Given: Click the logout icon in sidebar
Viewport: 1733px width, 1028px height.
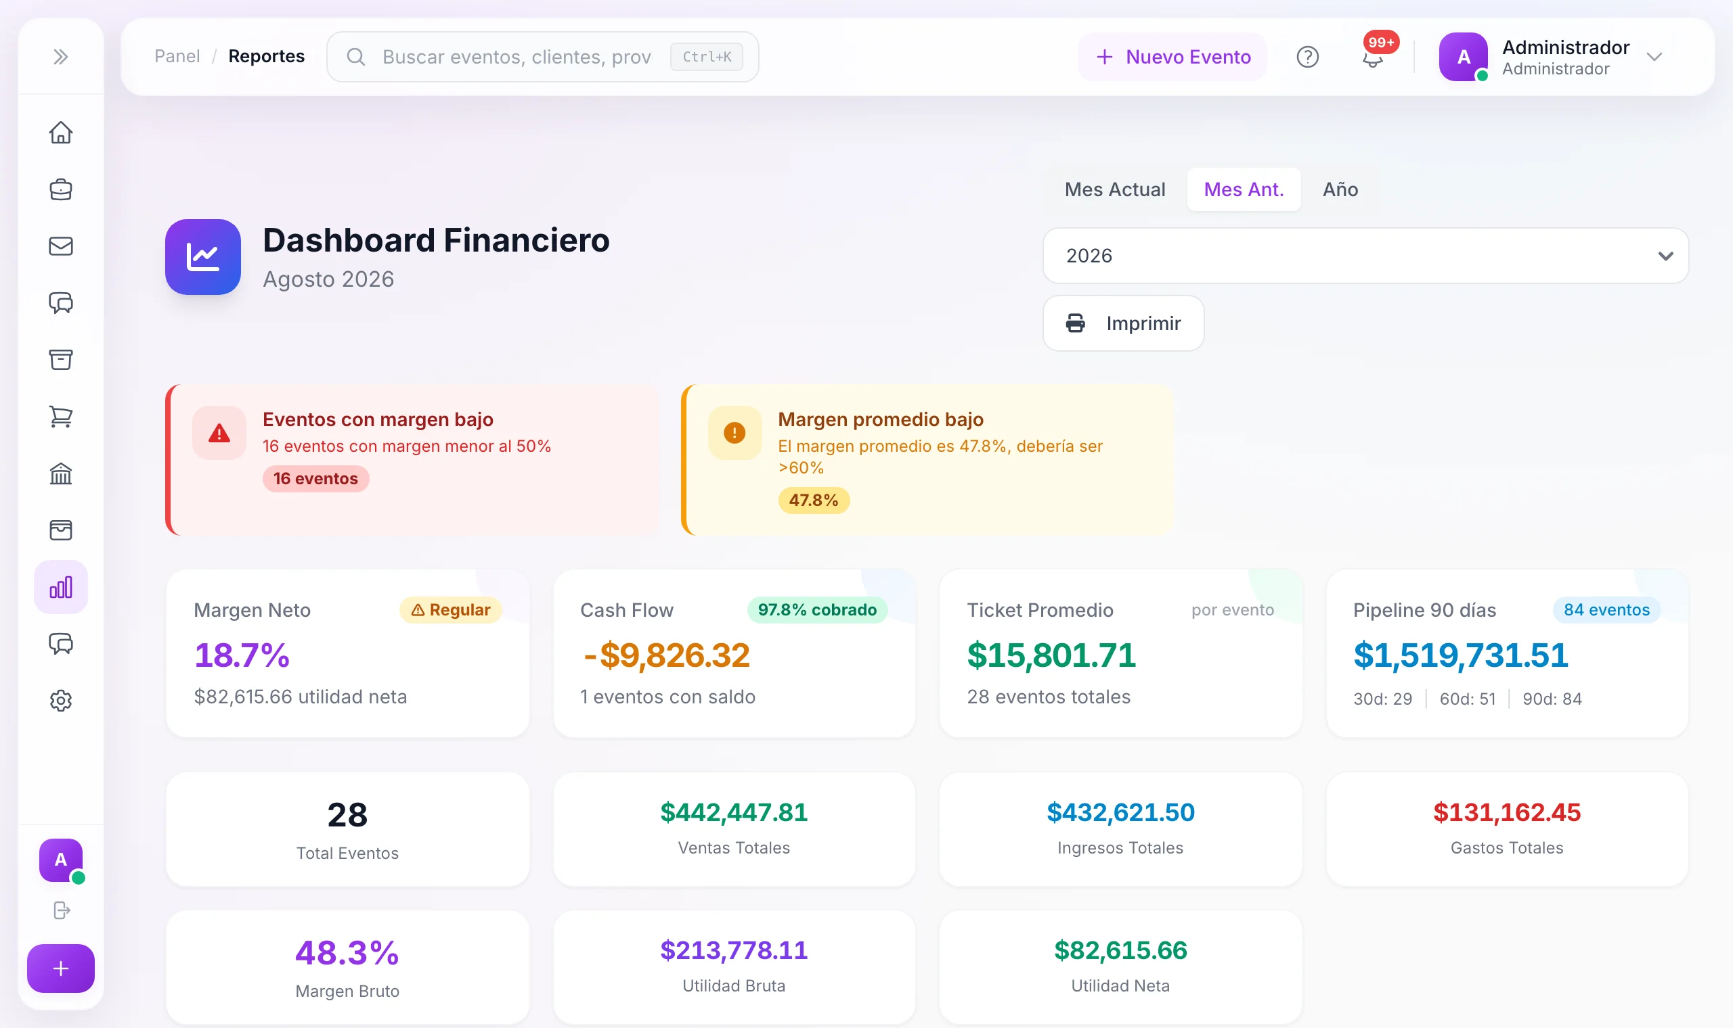Looking at the screenshot, I should [x=62, y=910].
